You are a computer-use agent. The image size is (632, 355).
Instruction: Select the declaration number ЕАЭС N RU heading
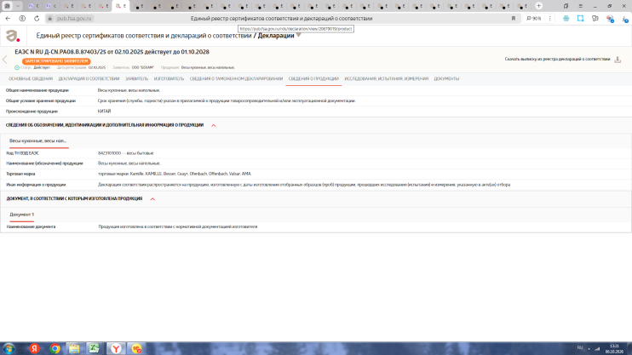(x=112, y=52)
